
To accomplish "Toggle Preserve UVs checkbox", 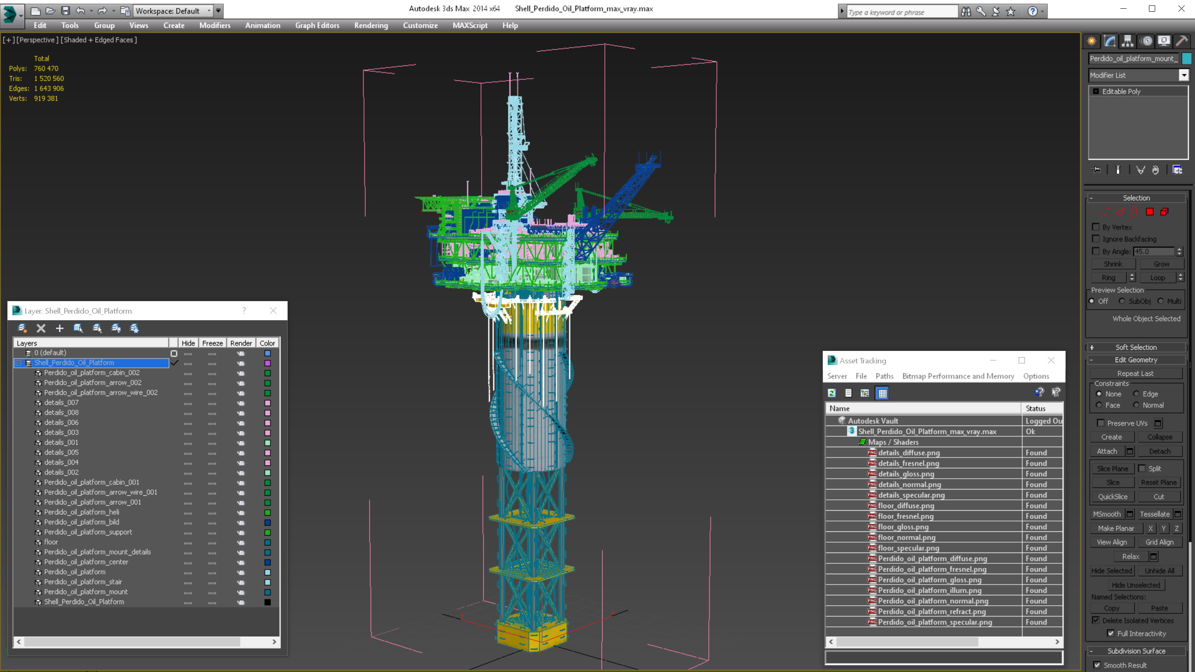I will point(1100,423).
